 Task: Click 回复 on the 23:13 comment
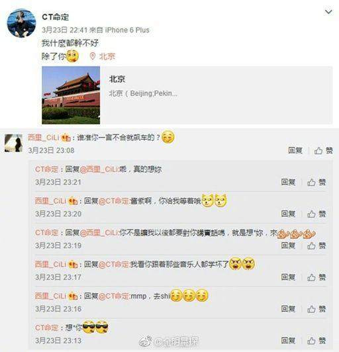click(x=288, y=341)
